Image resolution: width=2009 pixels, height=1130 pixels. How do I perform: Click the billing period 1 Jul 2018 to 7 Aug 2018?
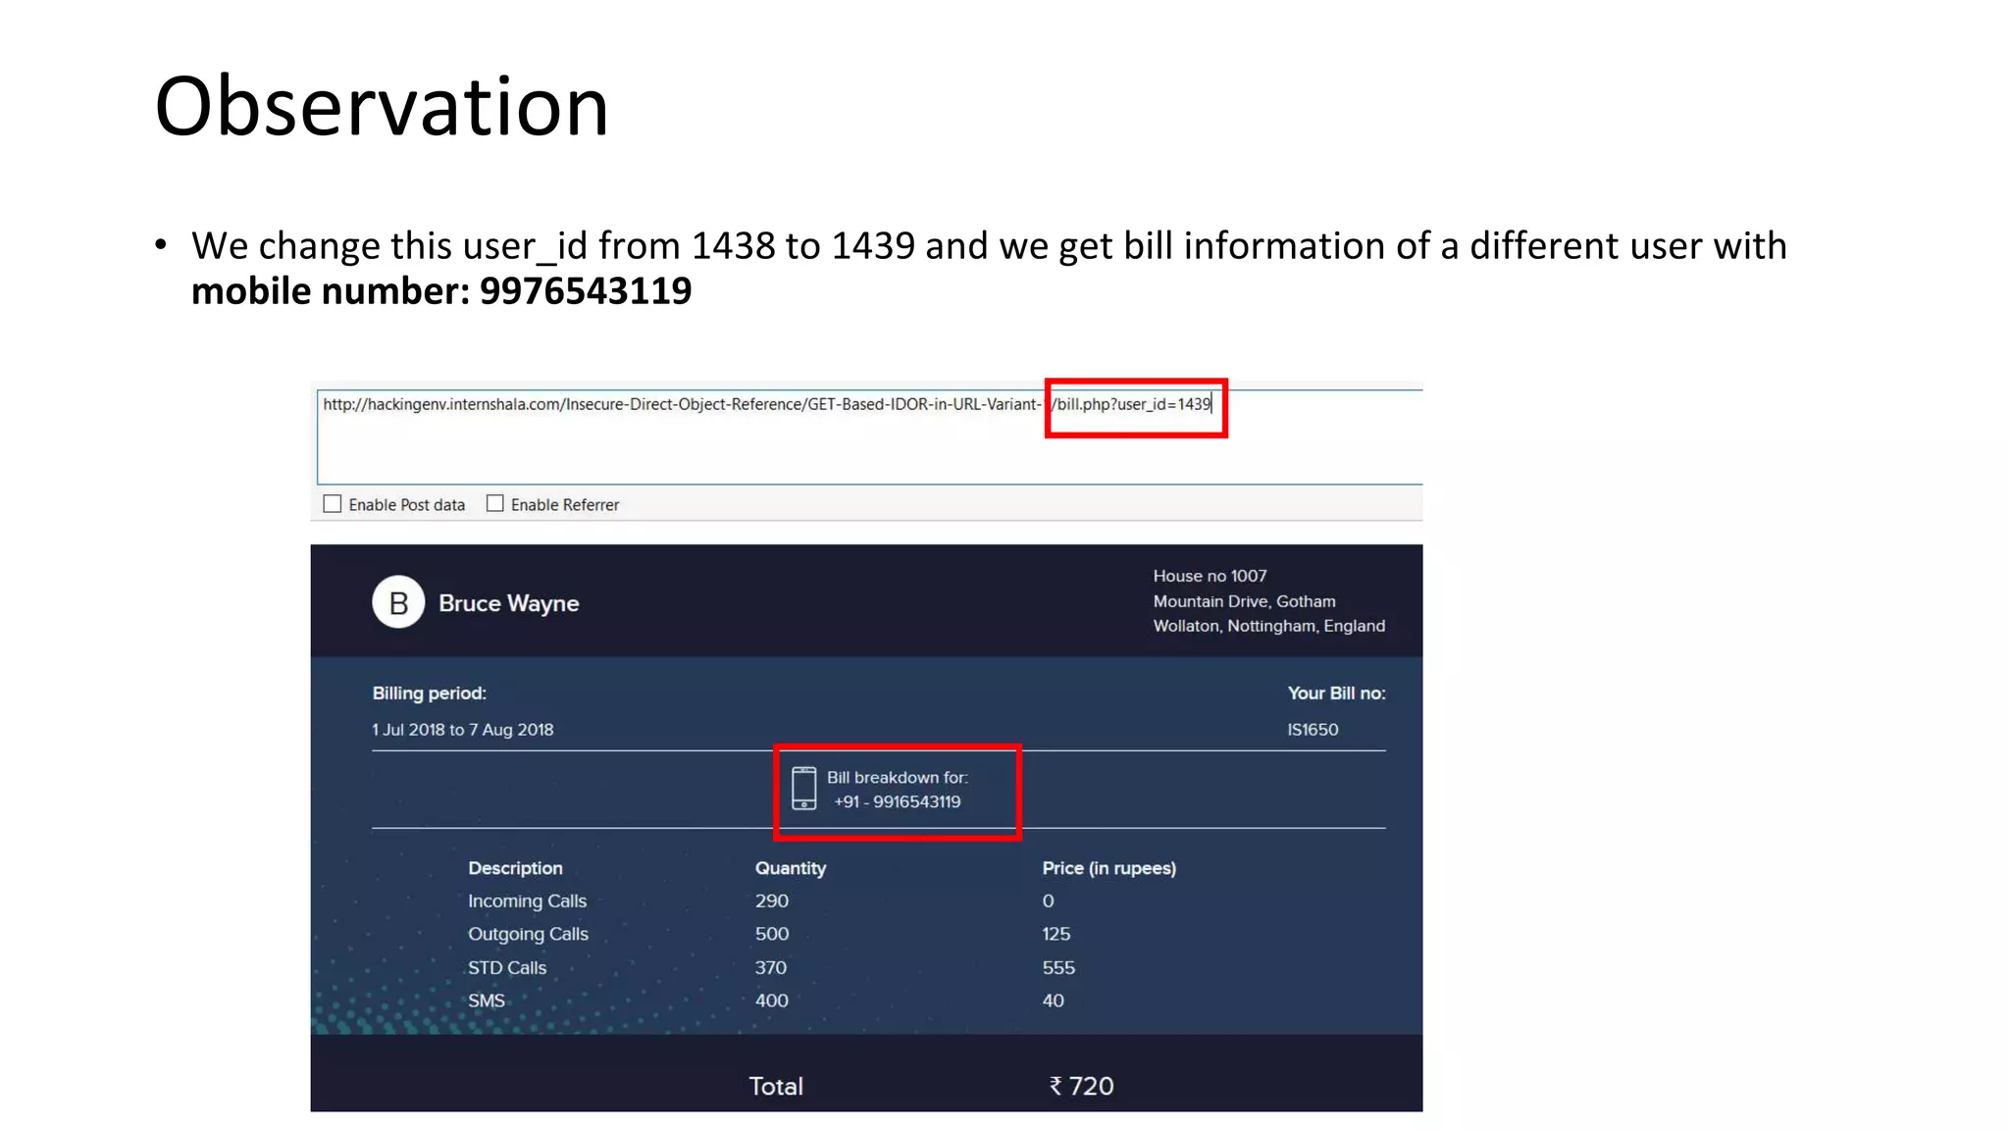(x=463, y=730)
